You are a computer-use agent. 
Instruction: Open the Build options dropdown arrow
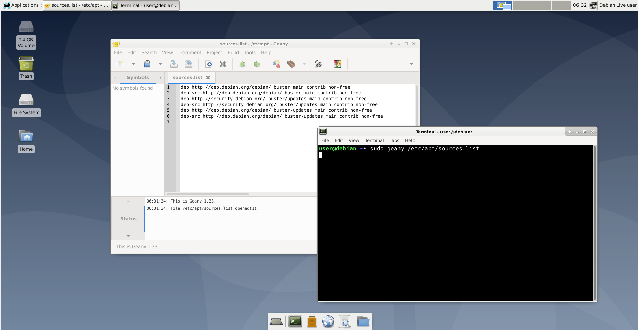coord(304,64)
